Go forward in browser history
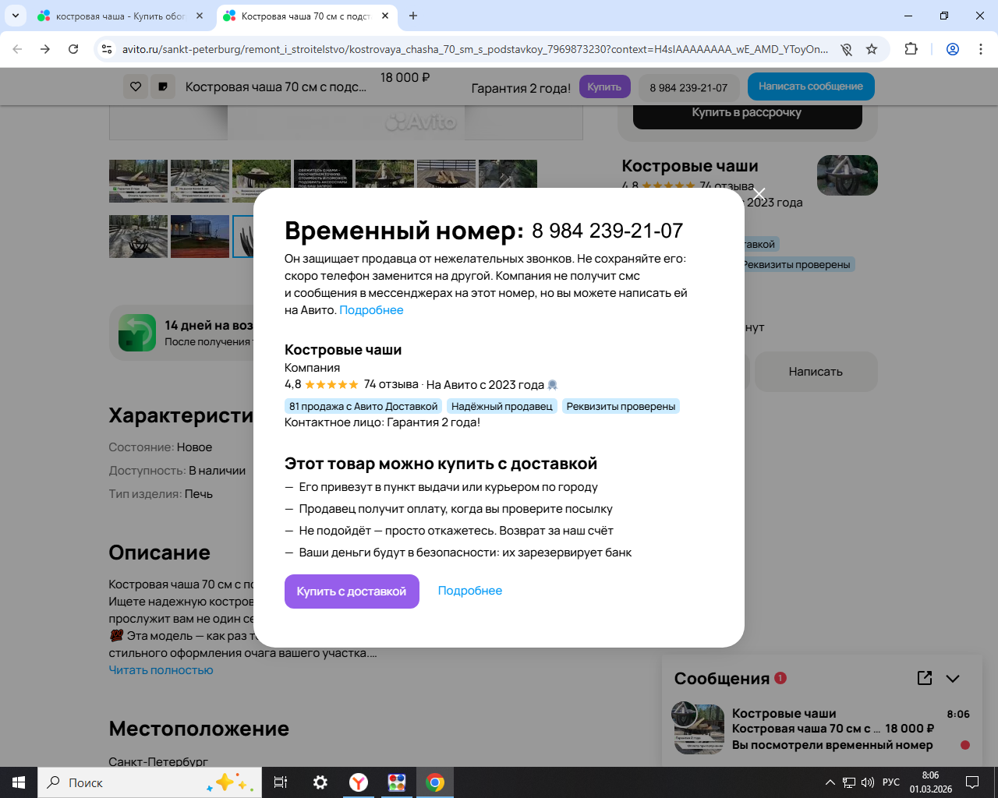The height and width of the screenshot is (798, 998). click(x=45, y=49)
